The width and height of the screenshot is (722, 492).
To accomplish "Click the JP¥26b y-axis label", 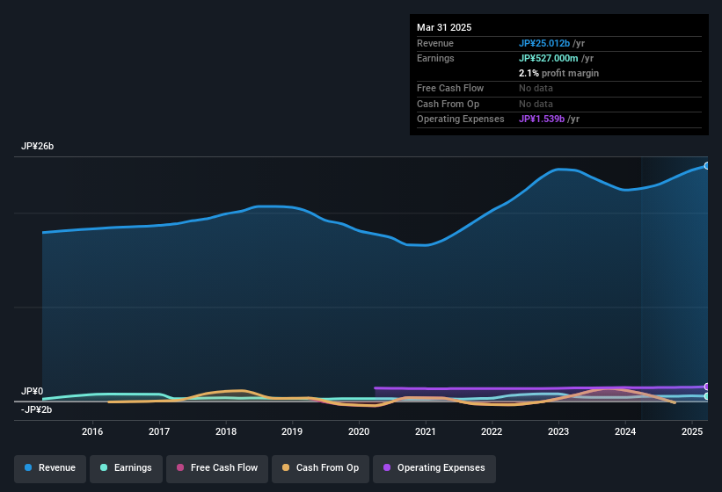I will coord(37,146).
